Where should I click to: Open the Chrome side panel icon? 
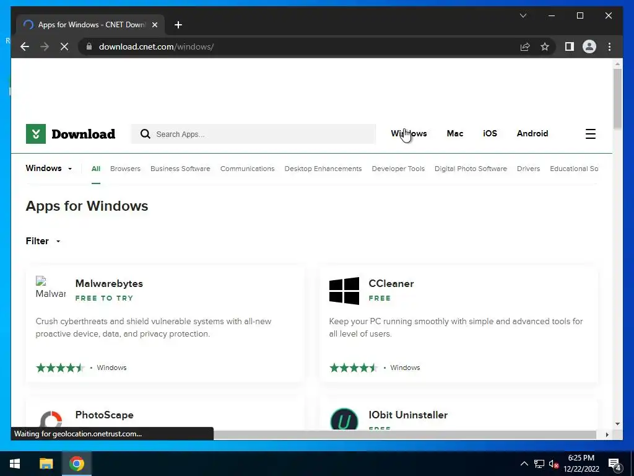pyautogui.click(x=570, y=46)
